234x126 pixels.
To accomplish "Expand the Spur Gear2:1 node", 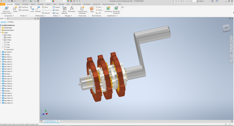I will click(1, 52).
